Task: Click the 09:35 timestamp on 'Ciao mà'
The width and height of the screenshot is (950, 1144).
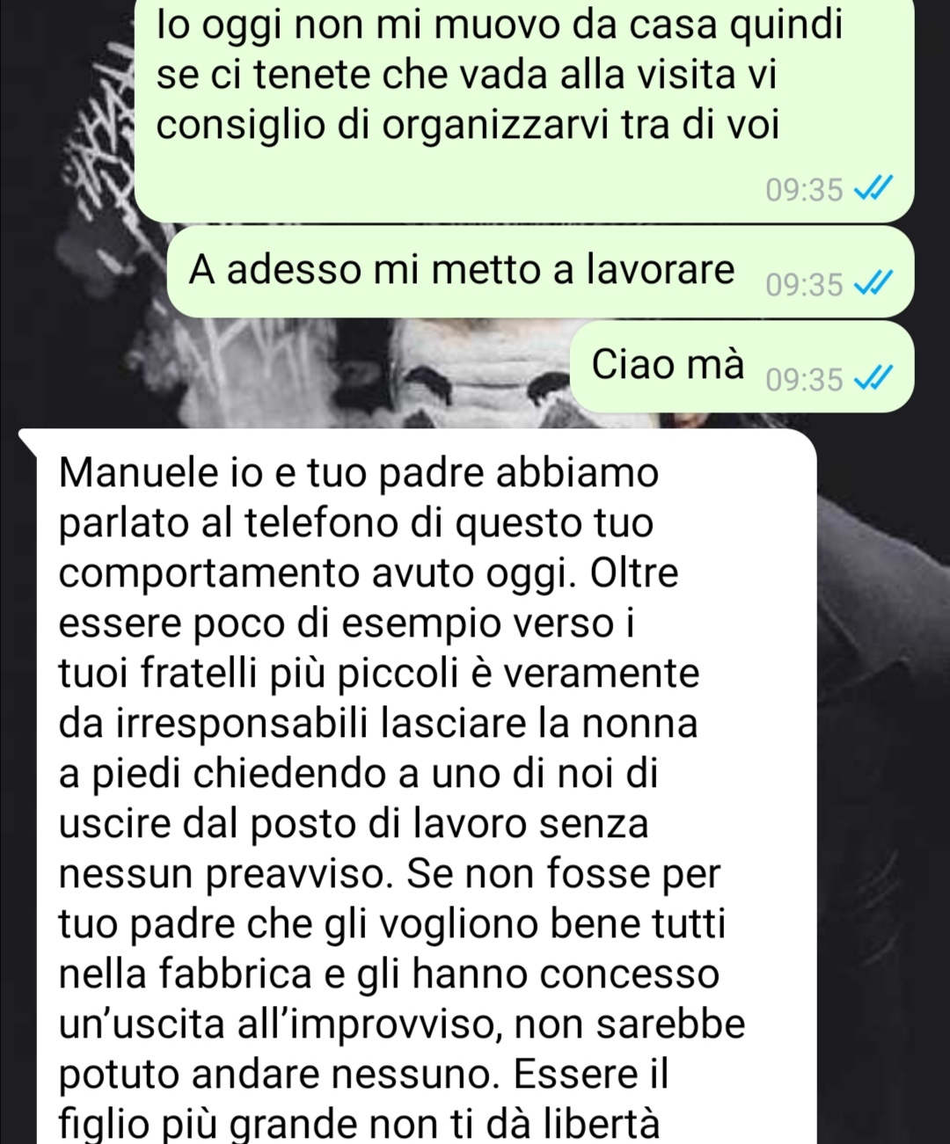Action: click(804, 380)
